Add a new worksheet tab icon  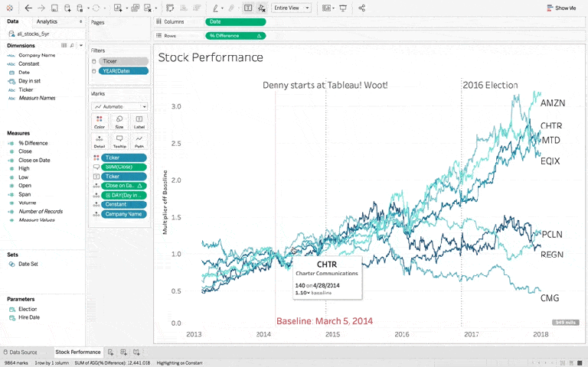click(111, 352)
